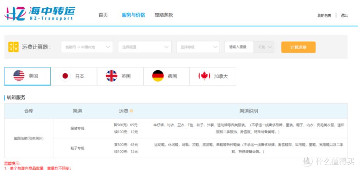
Task: Click the 退出 logout link
Action: click(344, 15)
